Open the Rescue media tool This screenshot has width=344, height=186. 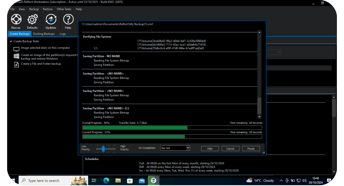[x=16, y=19]
